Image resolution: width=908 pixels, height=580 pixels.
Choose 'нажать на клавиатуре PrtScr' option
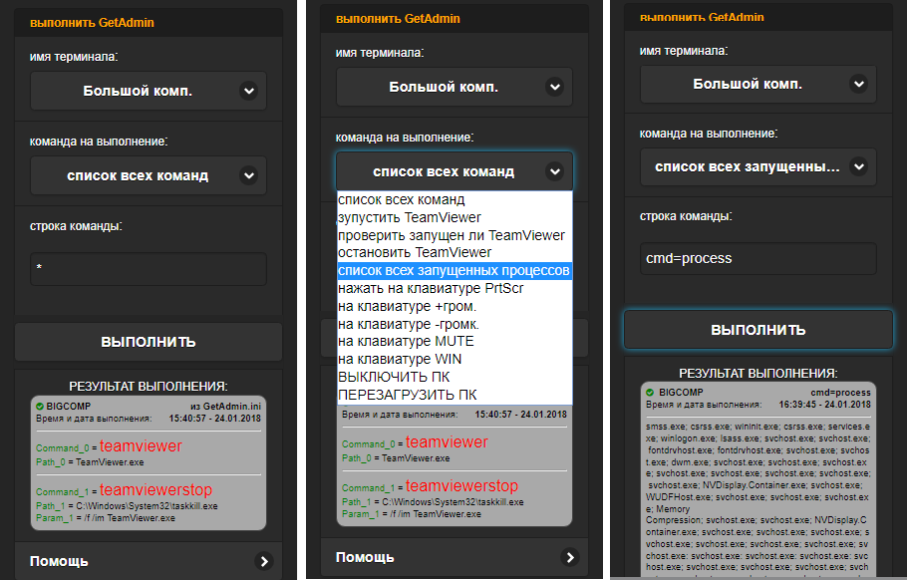454,288
